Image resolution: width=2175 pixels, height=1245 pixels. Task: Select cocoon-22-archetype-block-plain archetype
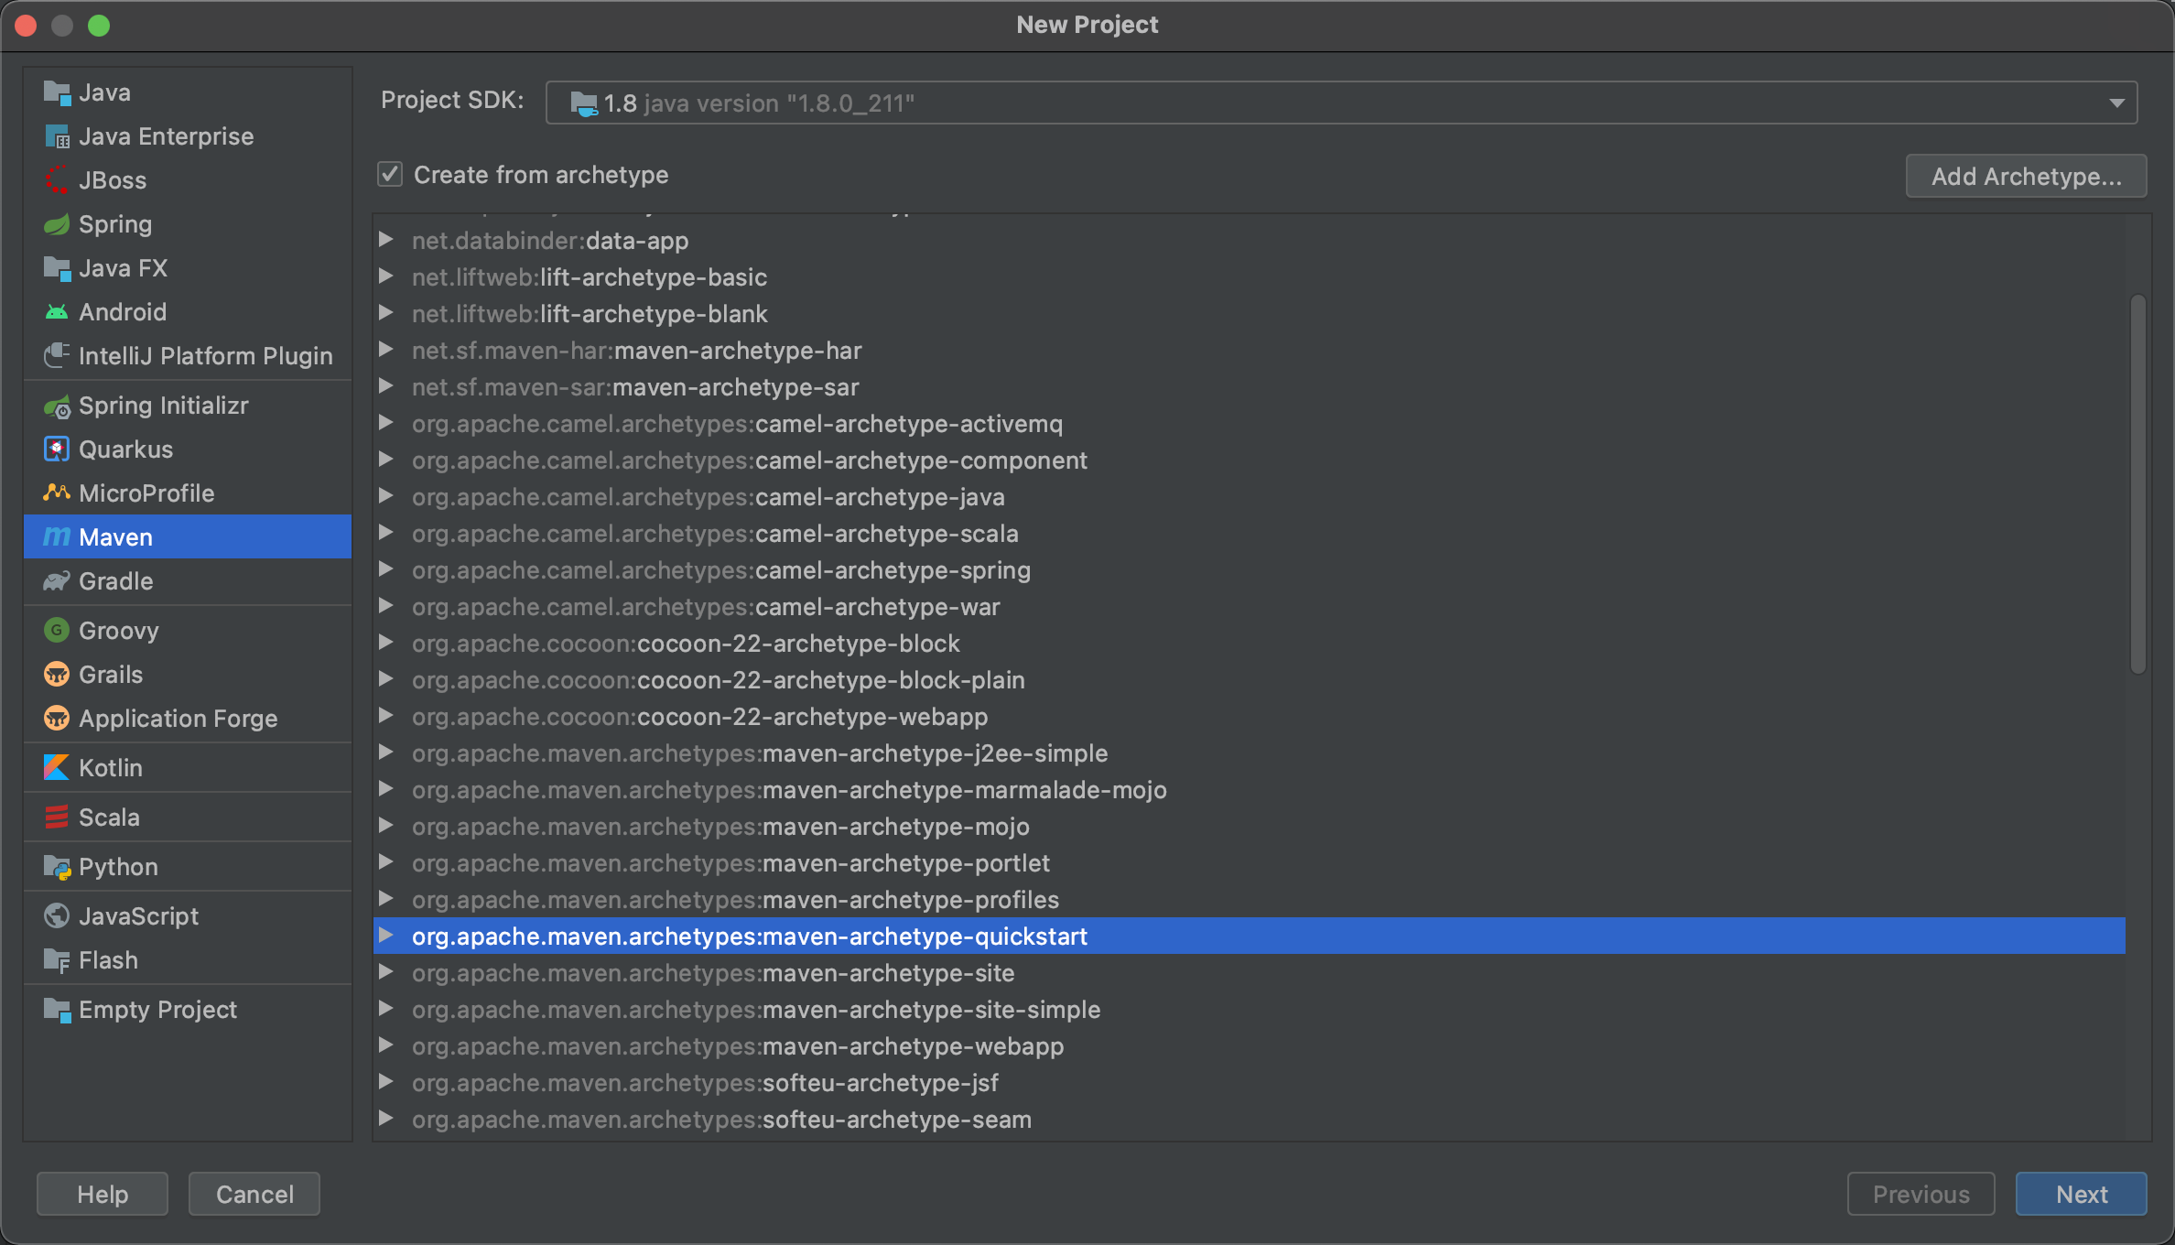coord(1250,680)
